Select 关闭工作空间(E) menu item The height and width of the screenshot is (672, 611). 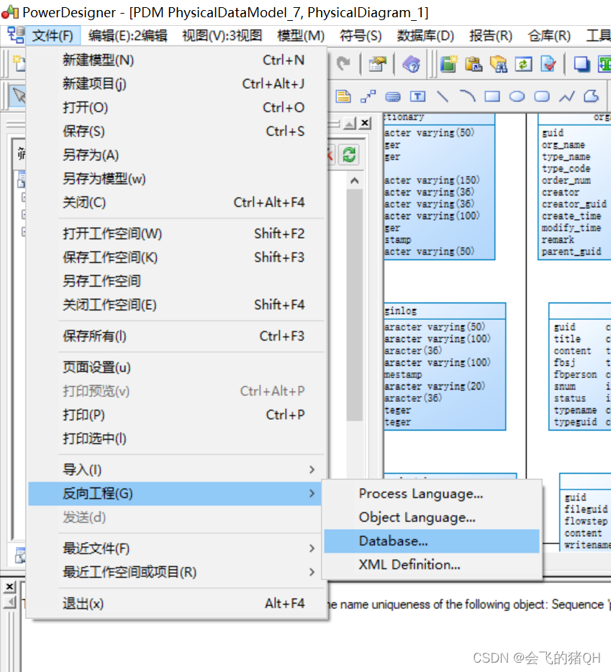(x=175, y=305)
